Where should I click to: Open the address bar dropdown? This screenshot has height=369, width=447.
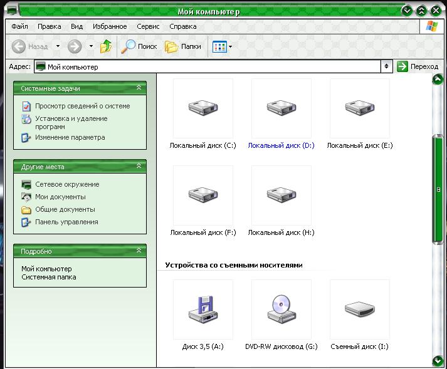pos(386,66)
